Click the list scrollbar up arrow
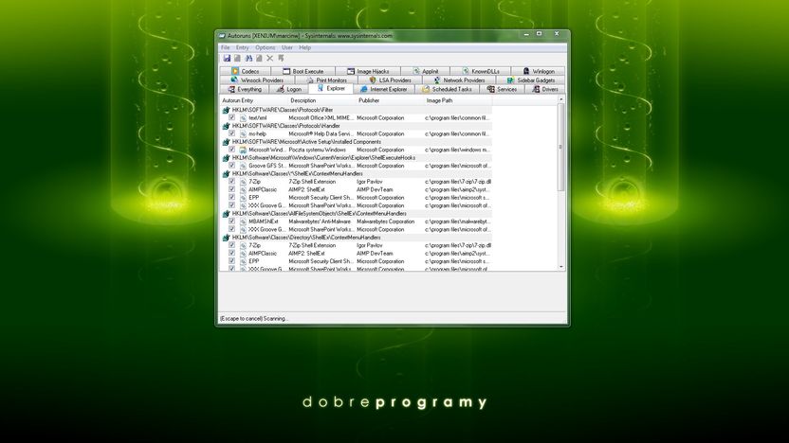Image resolution: width=789 pixels, height=443 pixels. [561, 99]
